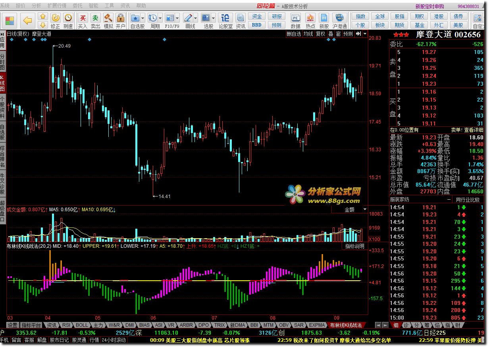Toggle 删自选 (remove from watchlist)
The image size is (489, 347).
click(294, 34)
